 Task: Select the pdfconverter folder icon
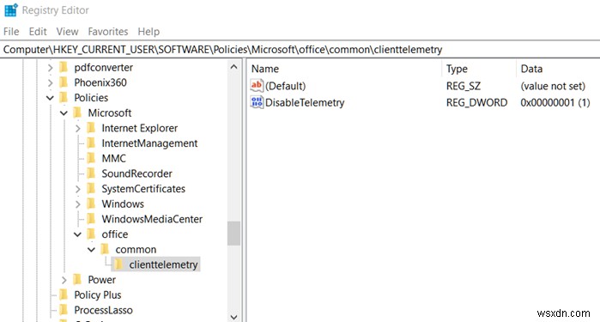click(64, 67)
